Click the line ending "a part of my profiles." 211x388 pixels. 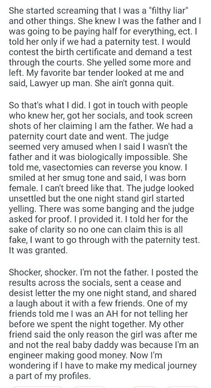click(50, 376)
